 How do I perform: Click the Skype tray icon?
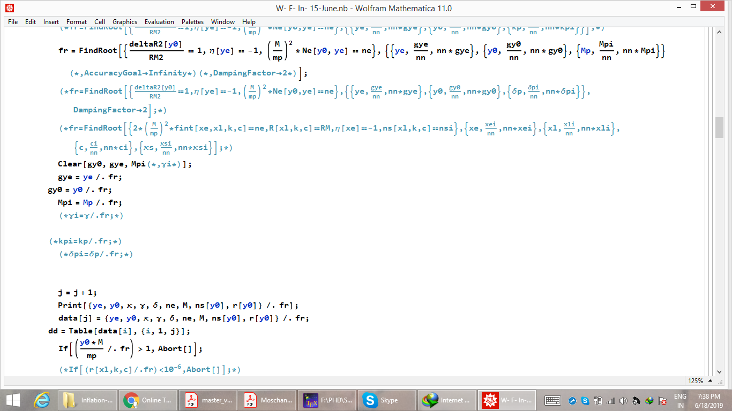point(585,400)
